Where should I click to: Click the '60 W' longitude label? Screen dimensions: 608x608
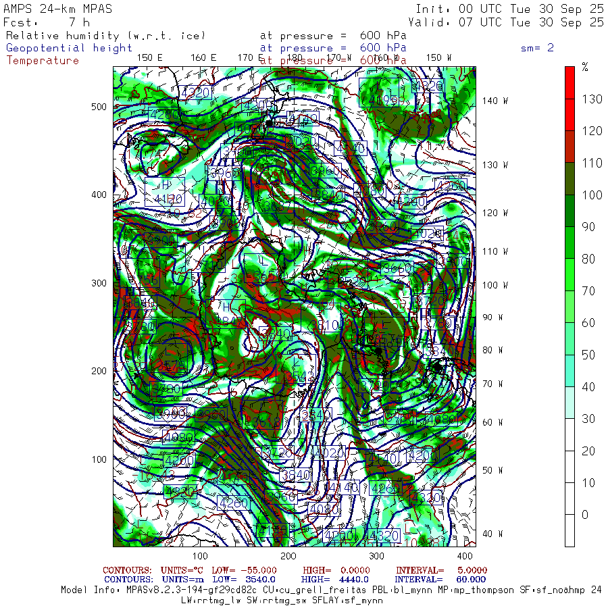[x=492, y=422]
